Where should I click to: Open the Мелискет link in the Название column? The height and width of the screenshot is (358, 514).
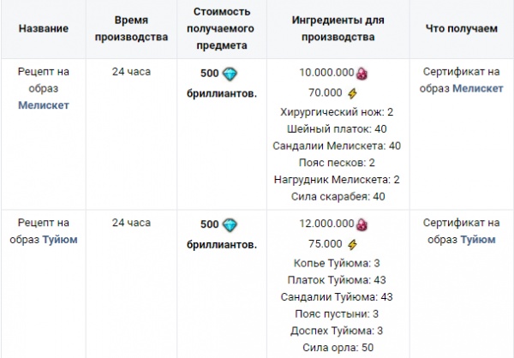44,105
